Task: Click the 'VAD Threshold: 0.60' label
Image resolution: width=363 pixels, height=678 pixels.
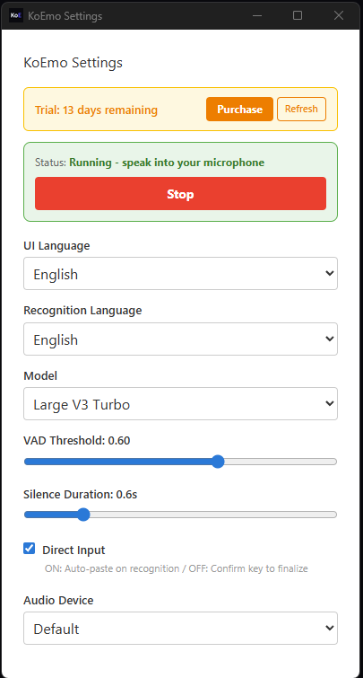Action: [77, 441]
